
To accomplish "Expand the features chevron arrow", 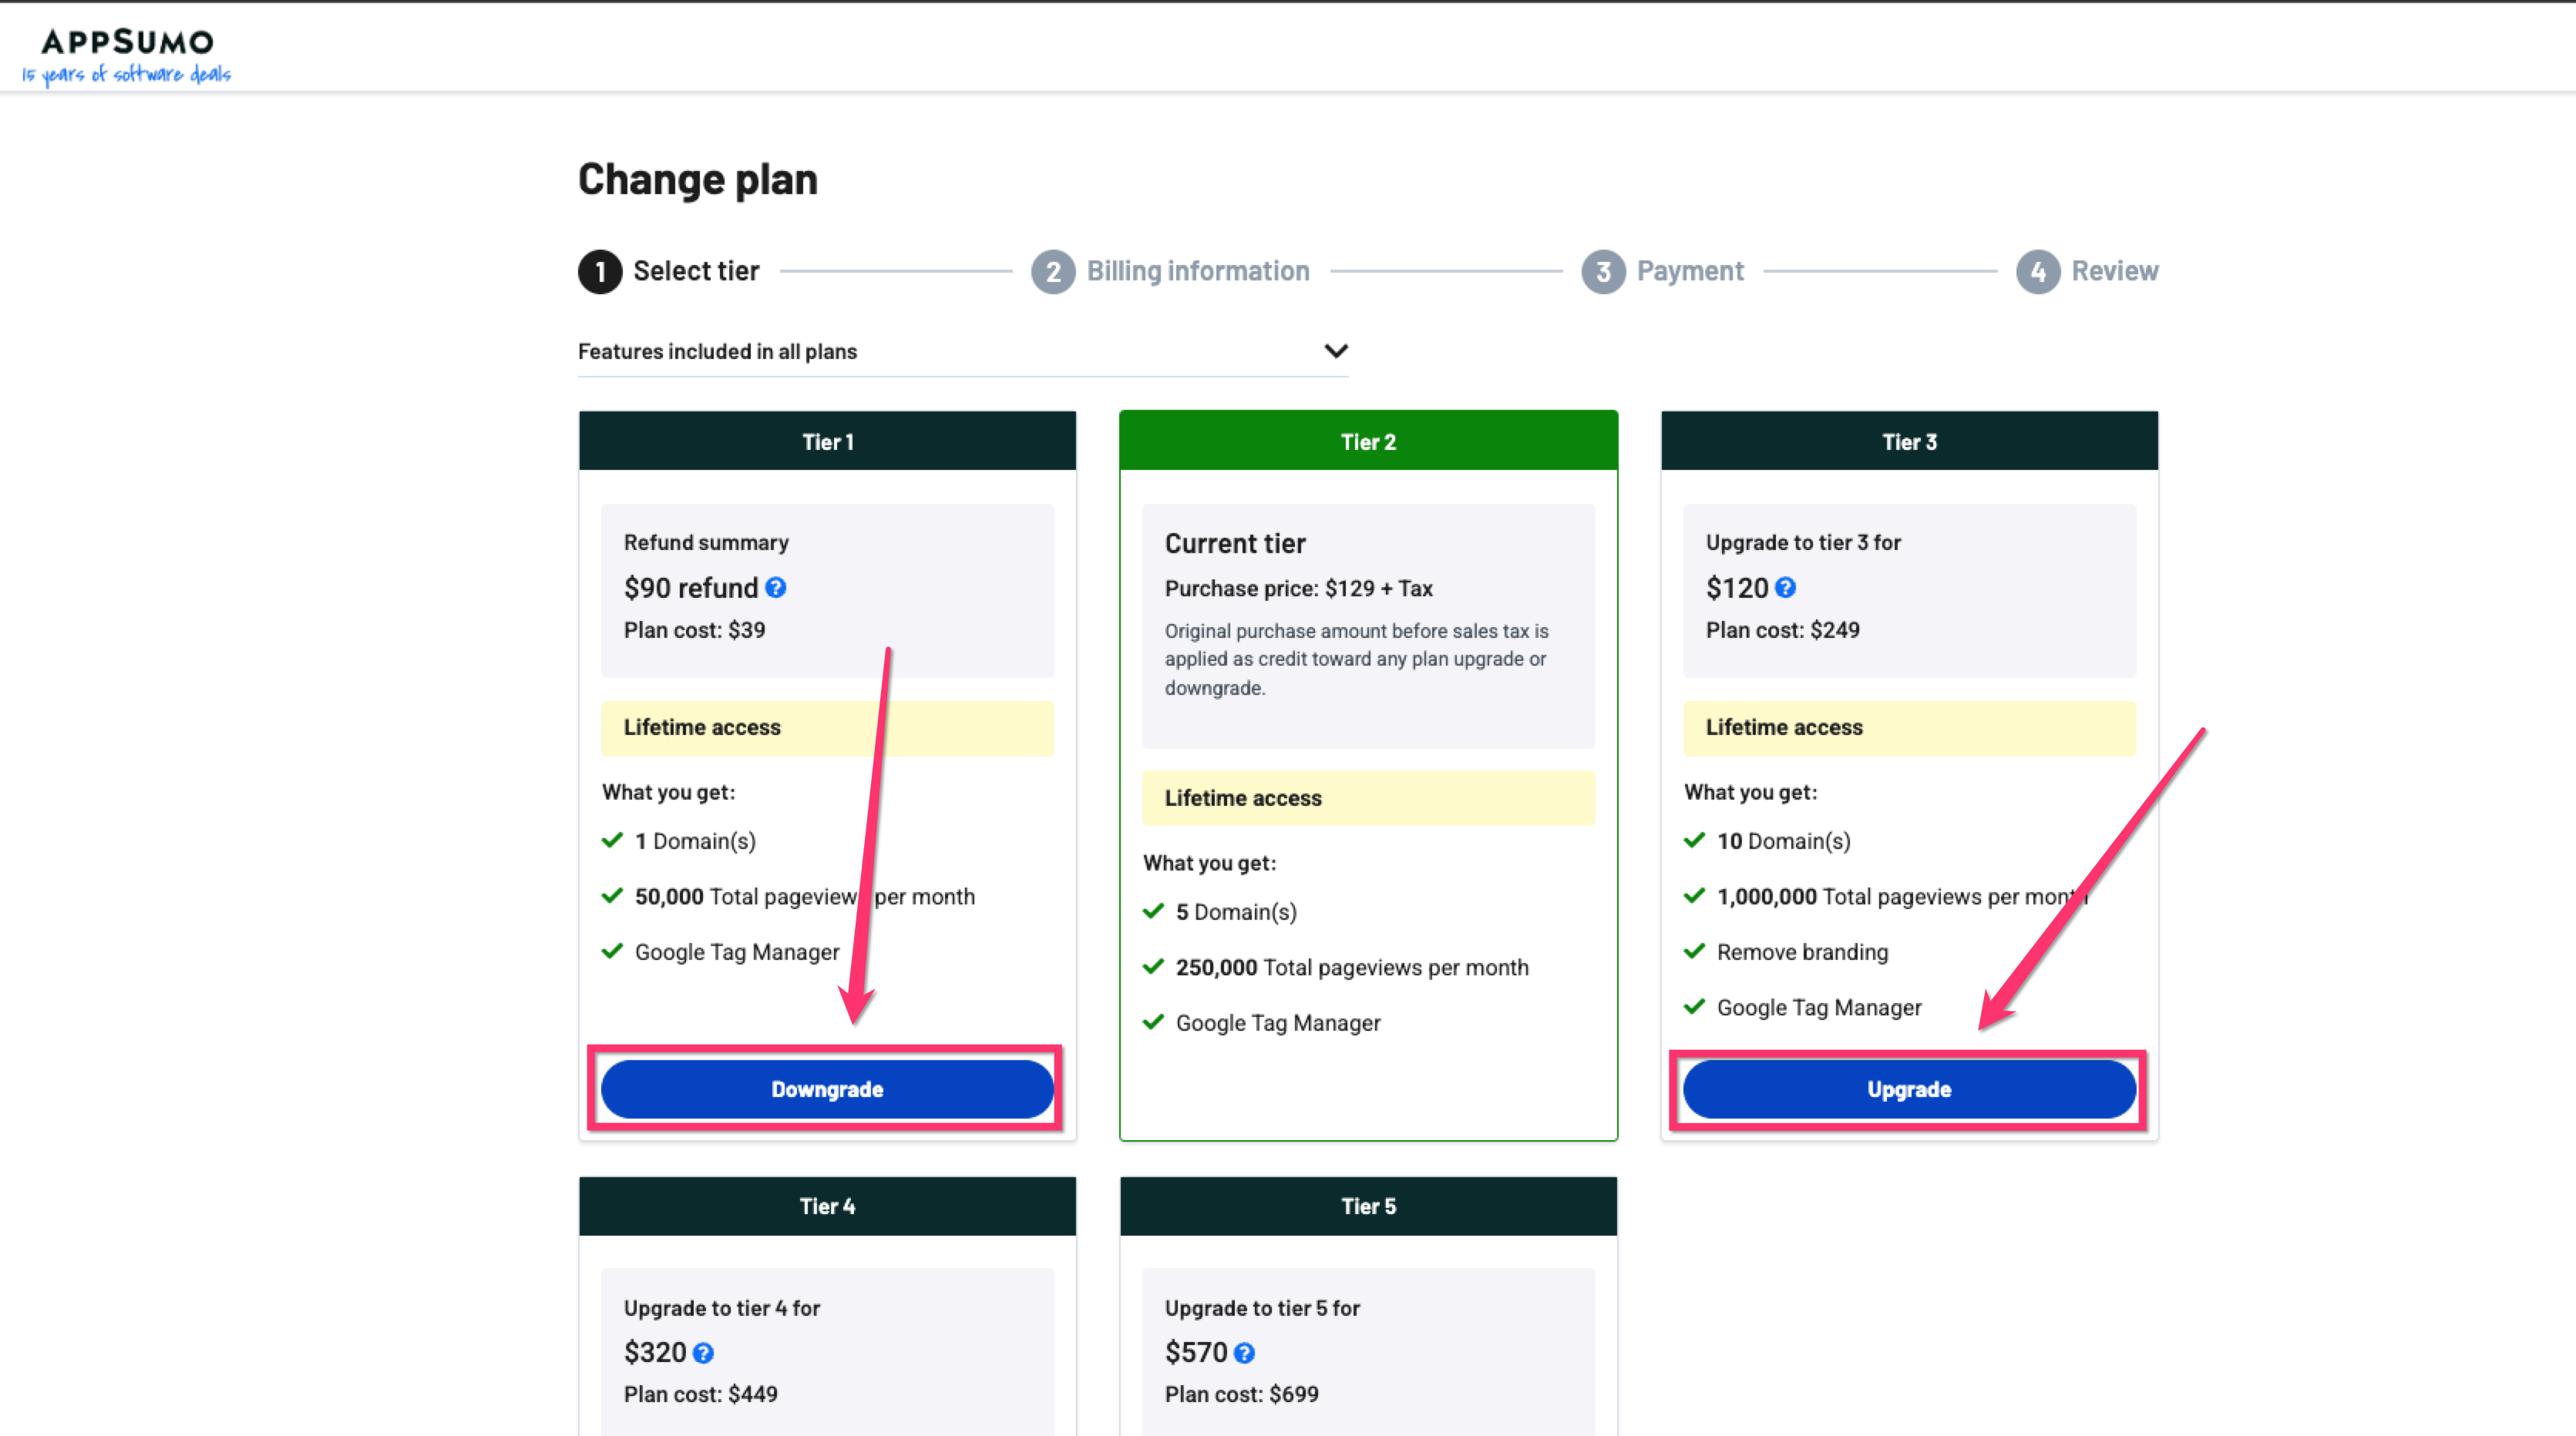I will click(1336, 351).
